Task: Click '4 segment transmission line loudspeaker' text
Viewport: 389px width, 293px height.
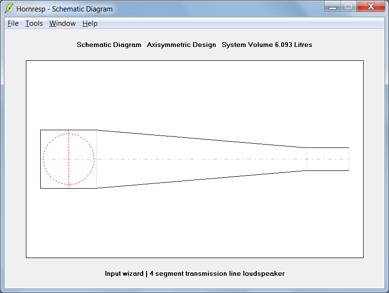Action: tap(217, 273)
